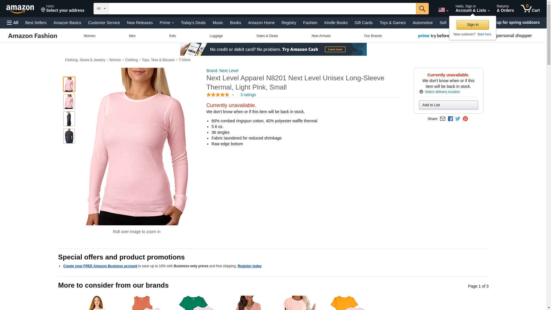Click into the Amazon search field
This screenshot has height=310, width=551.
click(262, 9)
